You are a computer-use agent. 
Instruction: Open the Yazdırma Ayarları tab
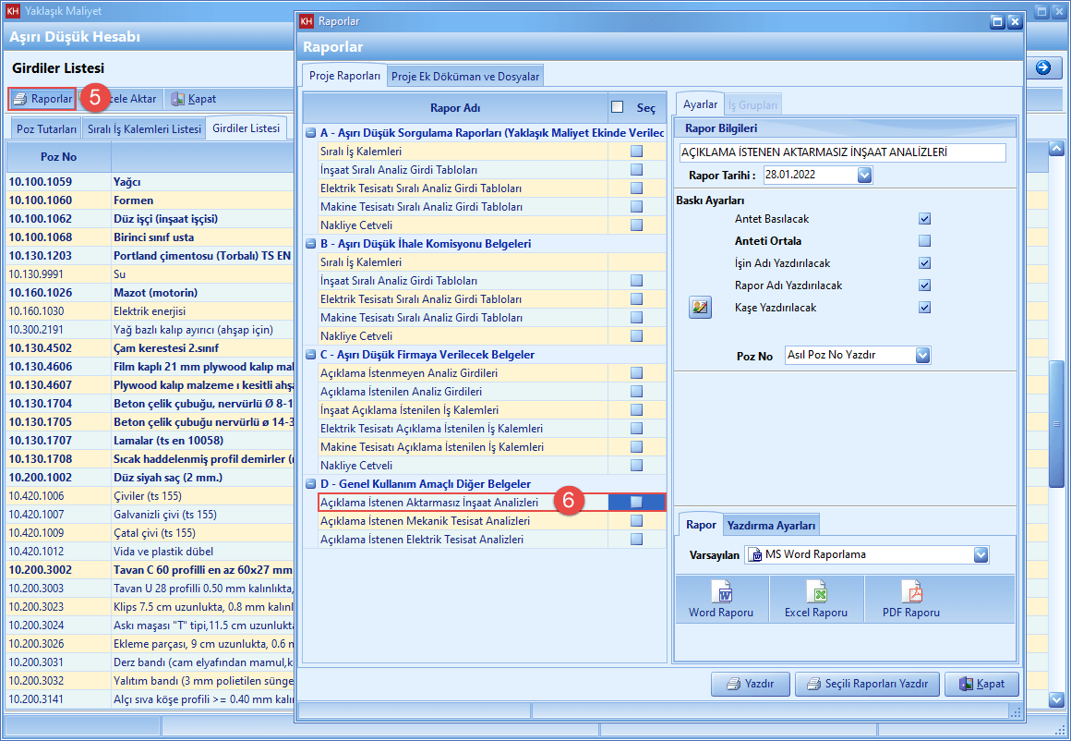[771, 526]
